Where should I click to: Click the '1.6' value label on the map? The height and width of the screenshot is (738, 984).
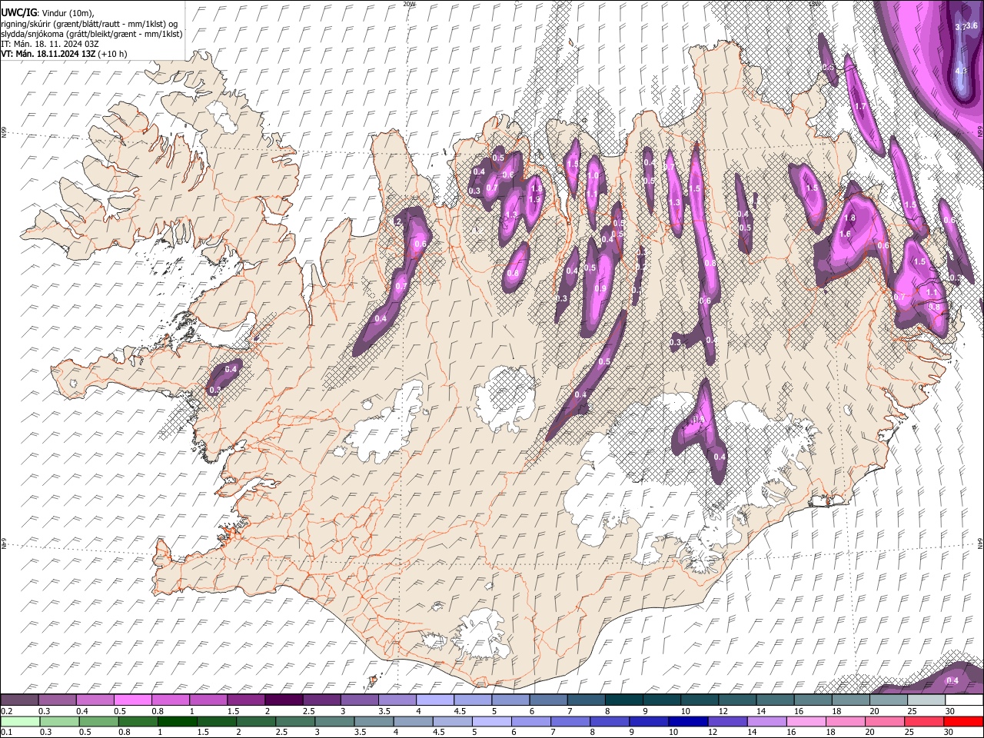click(x=845, y=234)
